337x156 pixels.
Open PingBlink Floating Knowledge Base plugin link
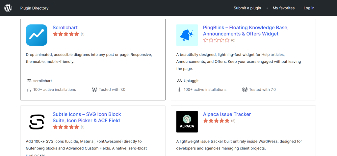pyautogui.click(x=246, y=31)
